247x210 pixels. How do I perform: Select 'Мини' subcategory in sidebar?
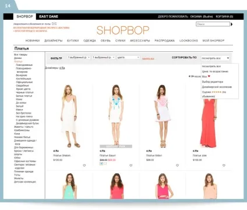(x=19, y=99)
